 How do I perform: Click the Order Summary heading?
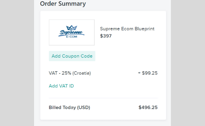pos(63,3)
